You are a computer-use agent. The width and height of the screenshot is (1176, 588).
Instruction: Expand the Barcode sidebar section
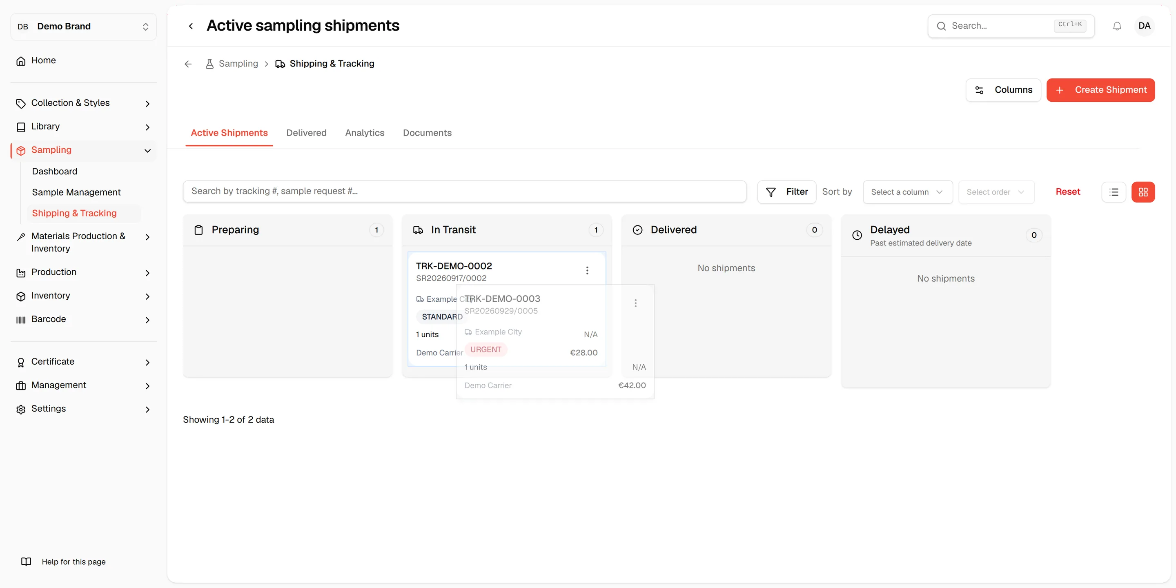83,320
